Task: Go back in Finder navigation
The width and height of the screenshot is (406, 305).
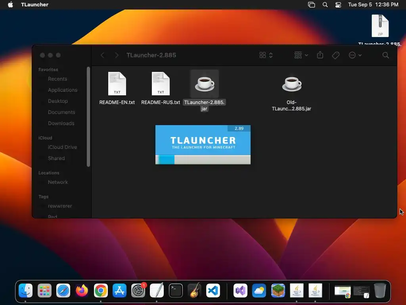Action: pyautogui.click(x=103, y=55)
